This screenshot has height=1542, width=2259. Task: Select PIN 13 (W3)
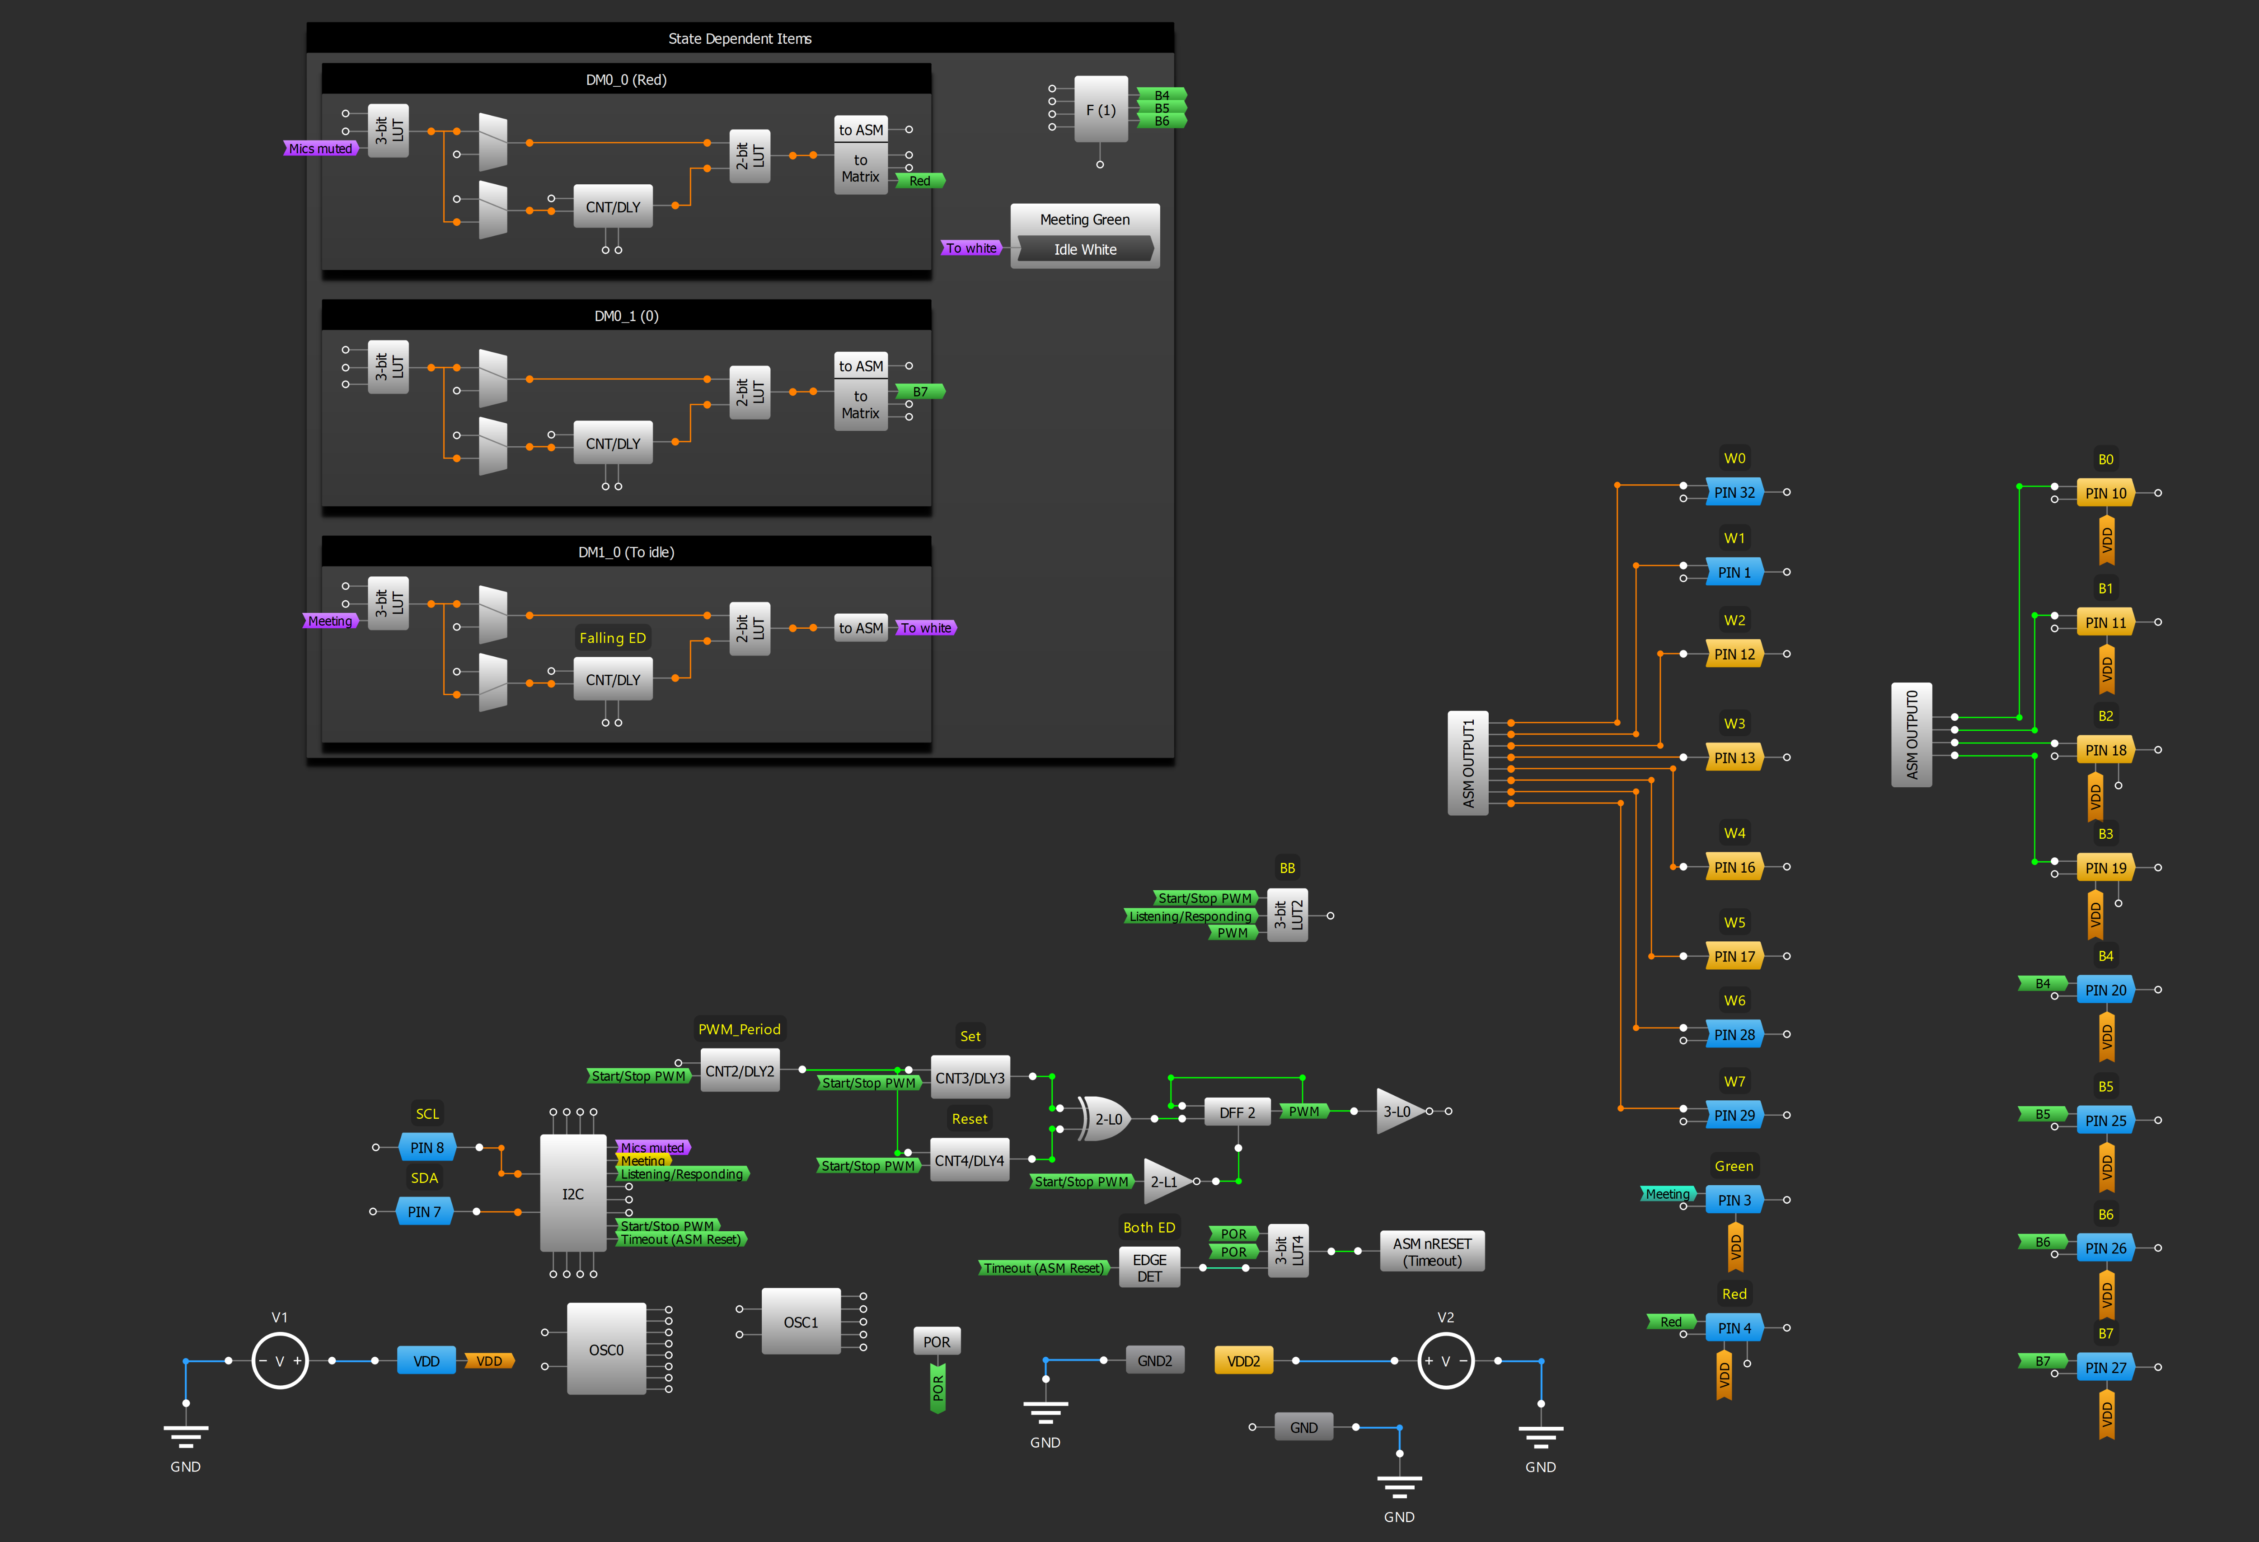pos(1734,758)
